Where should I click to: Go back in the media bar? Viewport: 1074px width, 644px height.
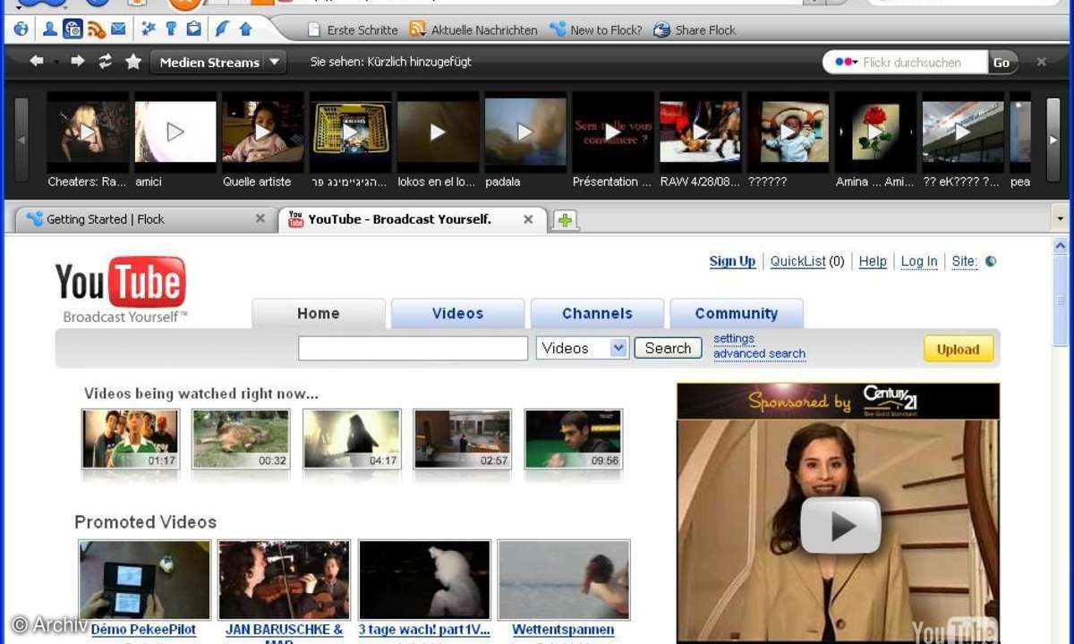click(37, 62)
